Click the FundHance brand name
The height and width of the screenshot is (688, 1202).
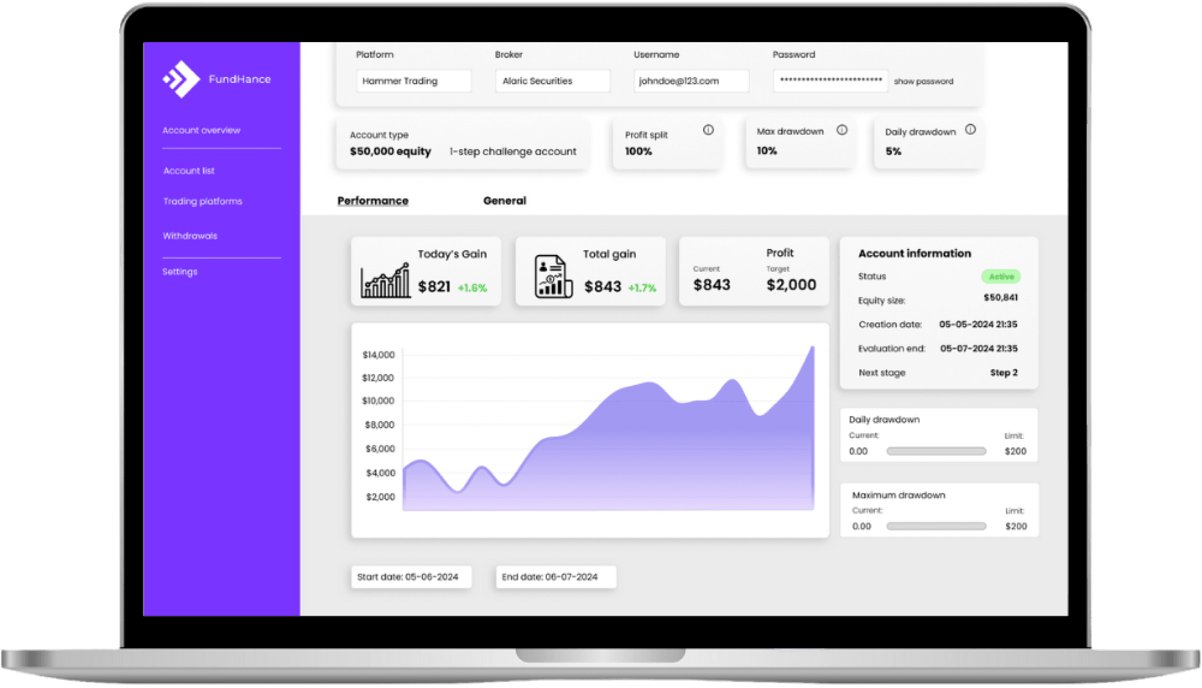click(240, 79)
